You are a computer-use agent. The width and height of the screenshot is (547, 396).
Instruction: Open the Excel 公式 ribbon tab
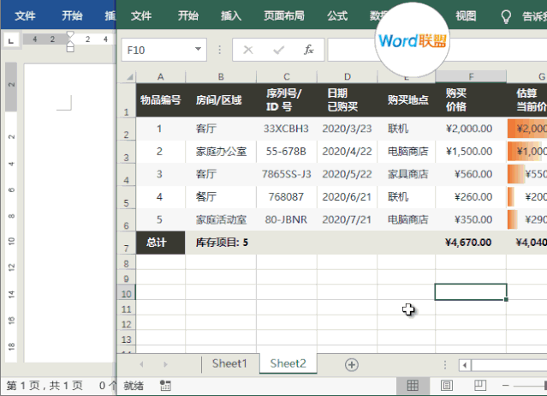point(337,15)
